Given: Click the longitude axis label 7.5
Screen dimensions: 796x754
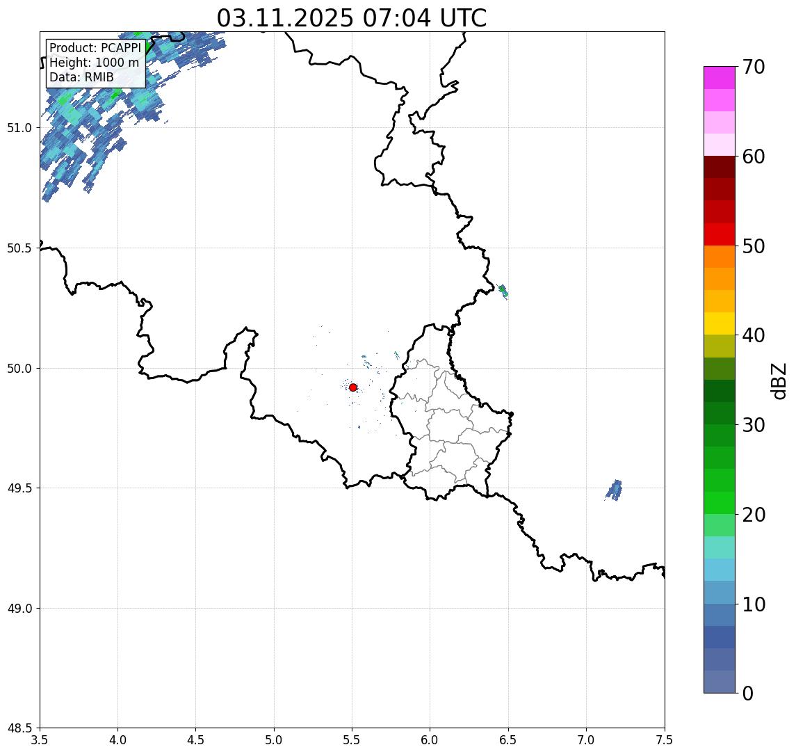Looking at the screenshot, I should click(x=665, y=740).
